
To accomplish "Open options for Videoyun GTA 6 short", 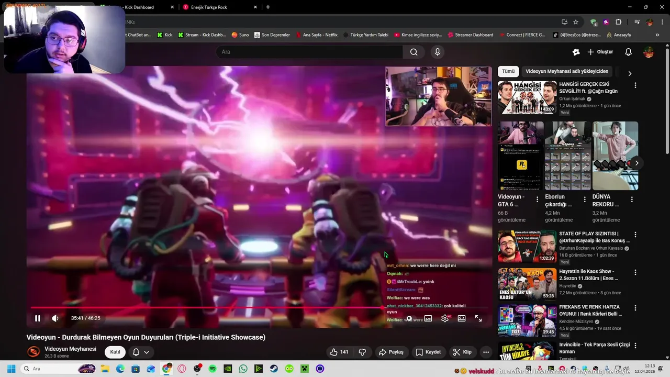I will coord(537,199).
